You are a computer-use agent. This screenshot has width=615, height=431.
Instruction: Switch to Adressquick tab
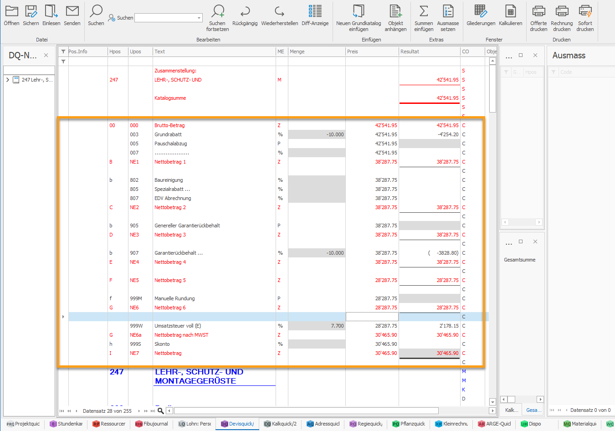coord(323,424)
